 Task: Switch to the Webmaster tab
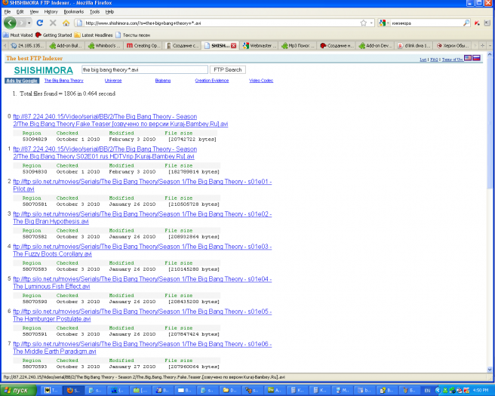tap(260, 46)
